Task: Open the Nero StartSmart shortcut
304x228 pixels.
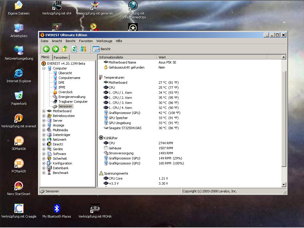Action: [19, 189]
